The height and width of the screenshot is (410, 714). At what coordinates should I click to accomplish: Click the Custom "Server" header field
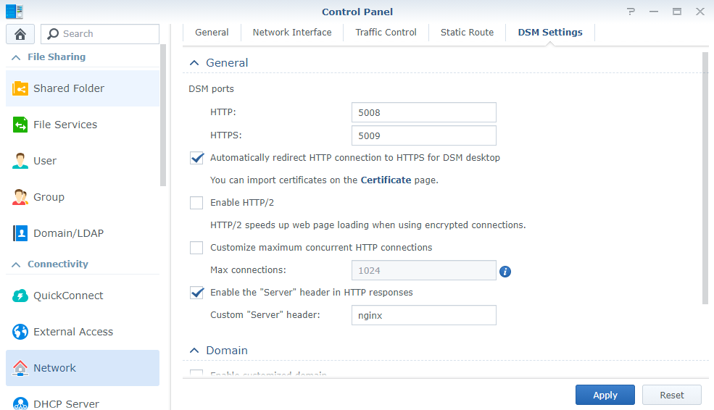(x=423, y=315)
